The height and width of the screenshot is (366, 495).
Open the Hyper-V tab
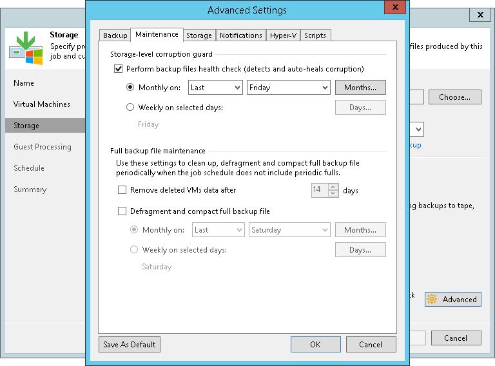click(x=283, y=35)
